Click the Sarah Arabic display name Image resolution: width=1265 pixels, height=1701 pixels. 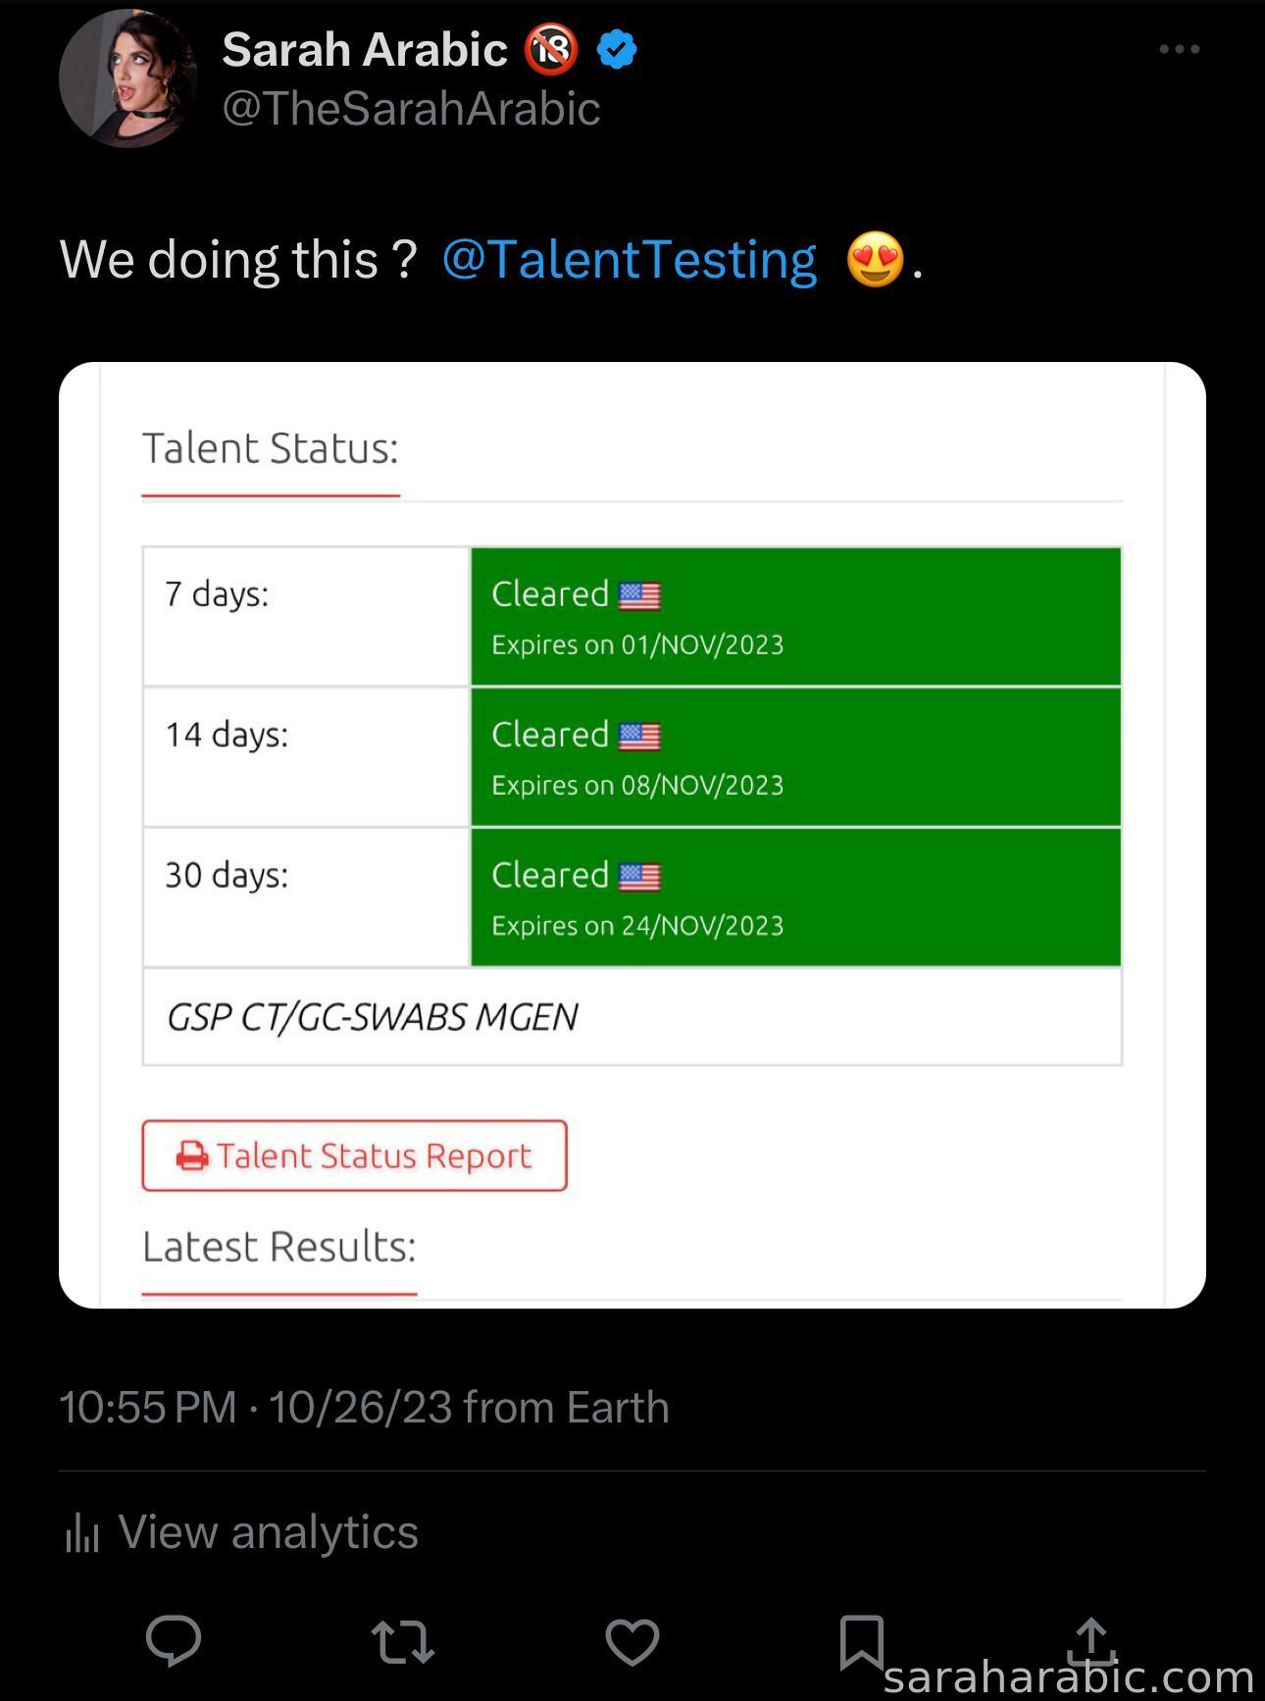(x=365, y=49)
